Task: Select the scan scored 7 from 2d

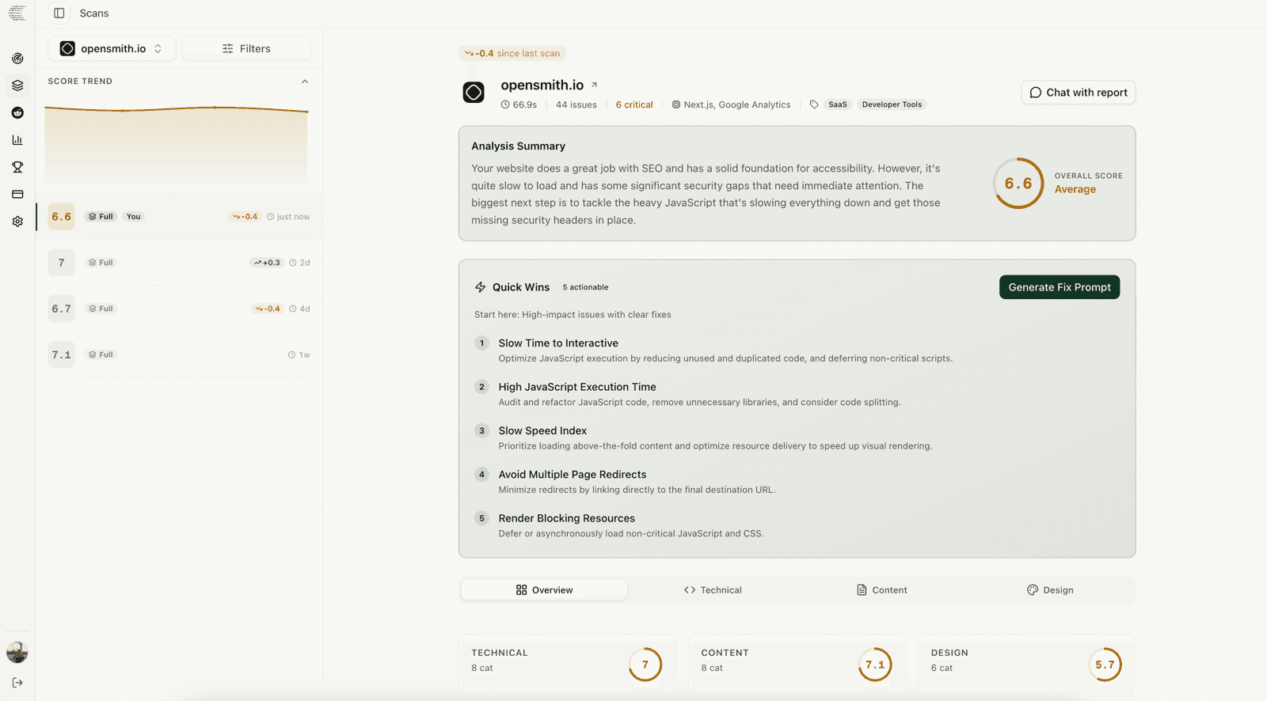Action: pyautogui.click(x=179, y=263)
